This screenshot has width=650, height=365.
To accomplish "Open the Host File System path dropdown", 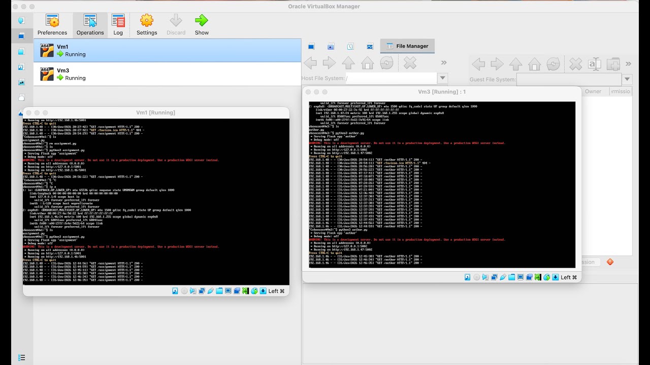I will pos(443,79).
